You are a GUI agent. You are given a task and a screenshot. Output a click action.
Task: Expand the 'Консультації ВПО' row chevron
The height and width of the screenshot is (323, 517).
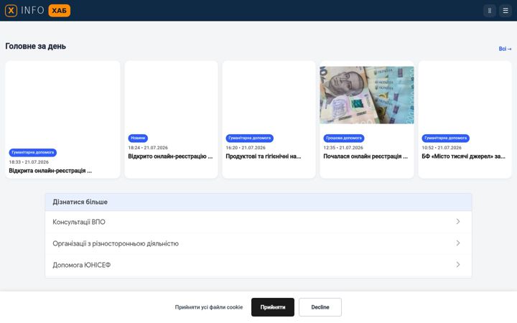(x=458, y=222)
